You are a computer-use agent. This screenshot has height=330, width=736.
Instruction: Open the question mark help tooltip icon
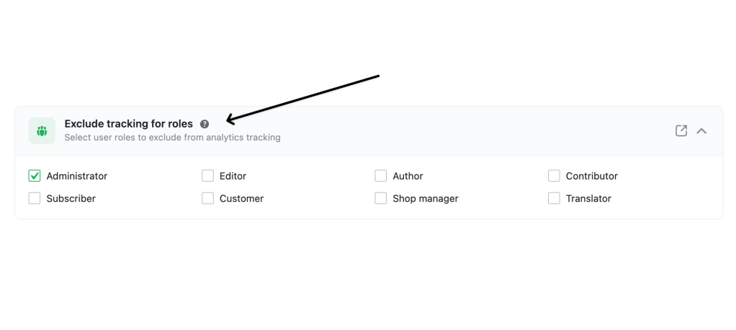coord(205,124)
